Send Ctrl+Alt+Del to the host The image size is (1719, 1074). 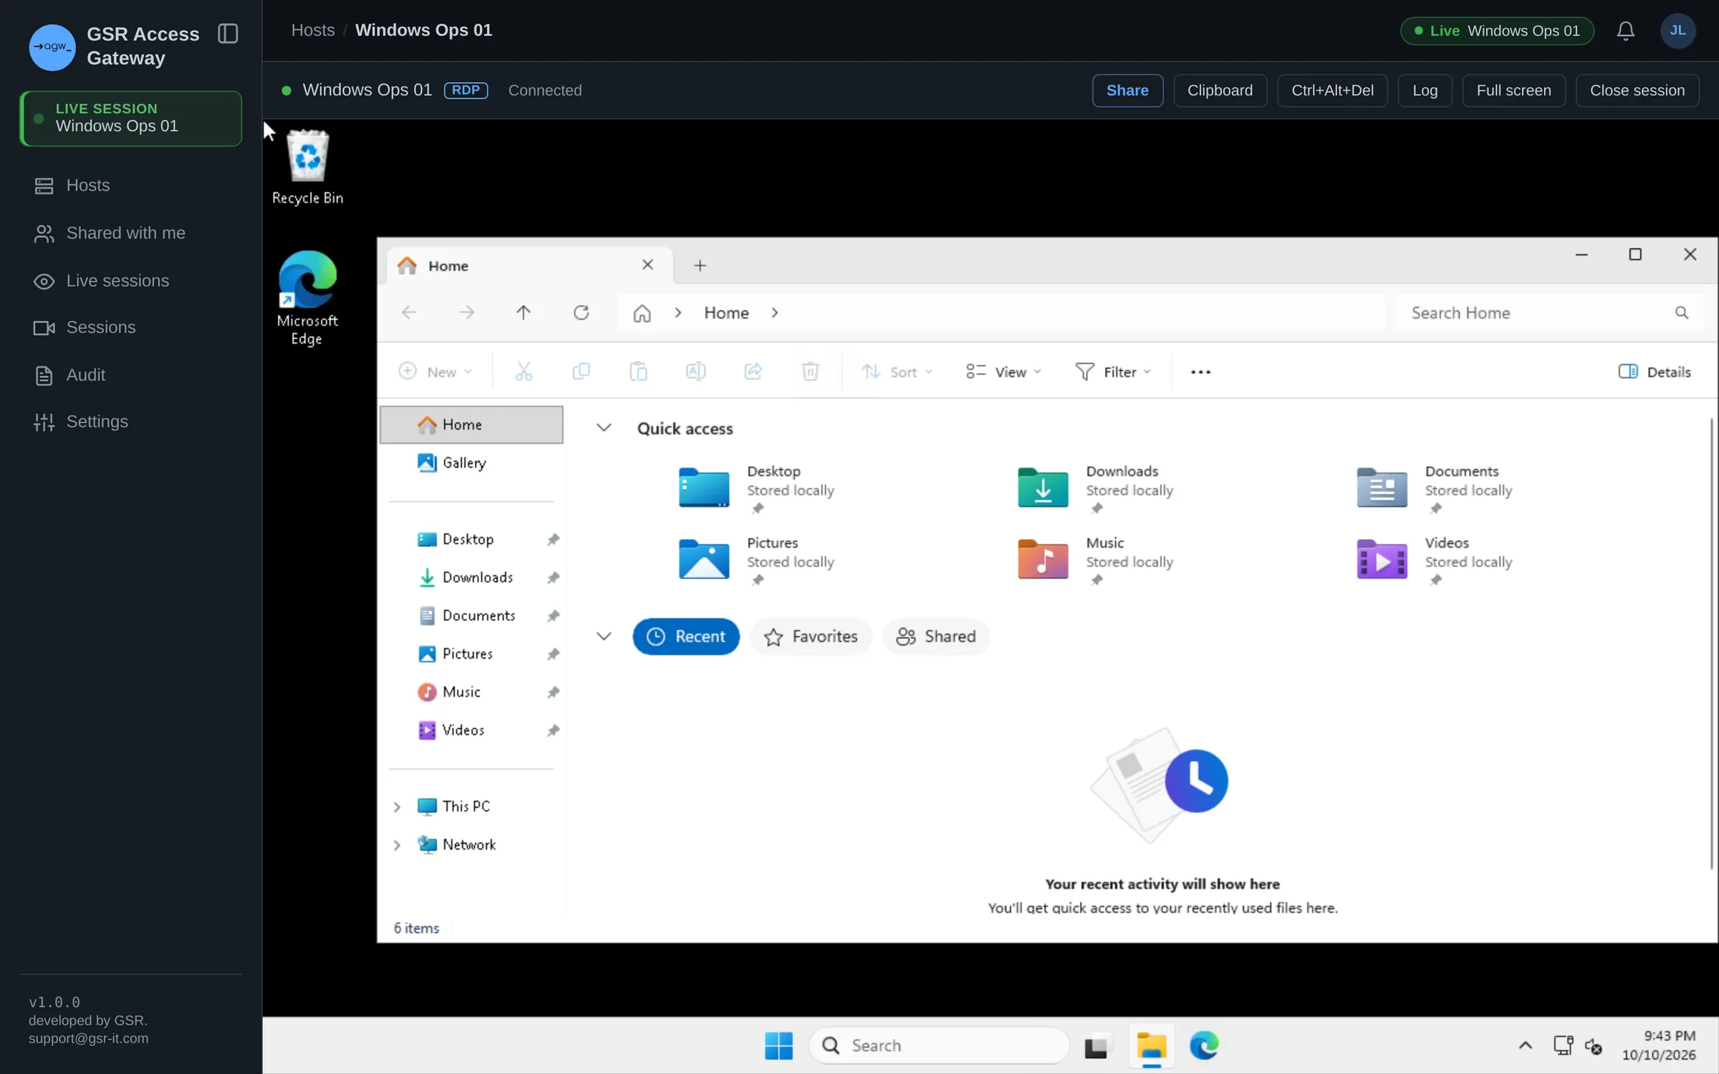coord(1332,90)
